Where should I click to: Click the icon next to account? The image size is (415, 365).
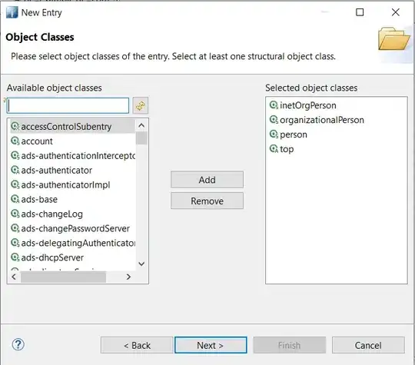15,141
